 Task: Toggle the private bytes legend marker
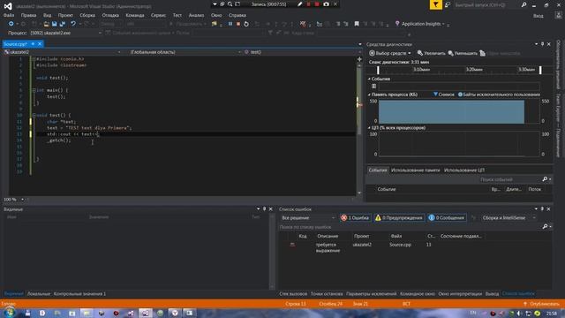pos(460,95)
